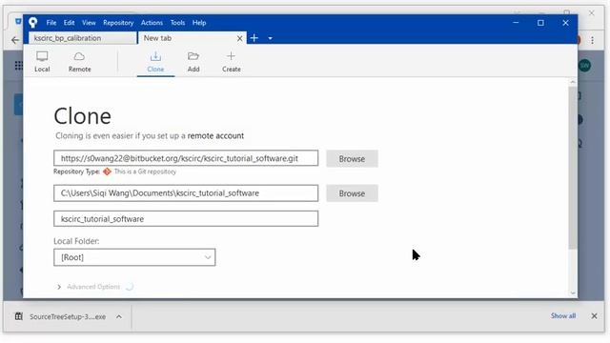
Task: Open SourceTreeSetup download options chevron
Action: [x=118, y=316]
